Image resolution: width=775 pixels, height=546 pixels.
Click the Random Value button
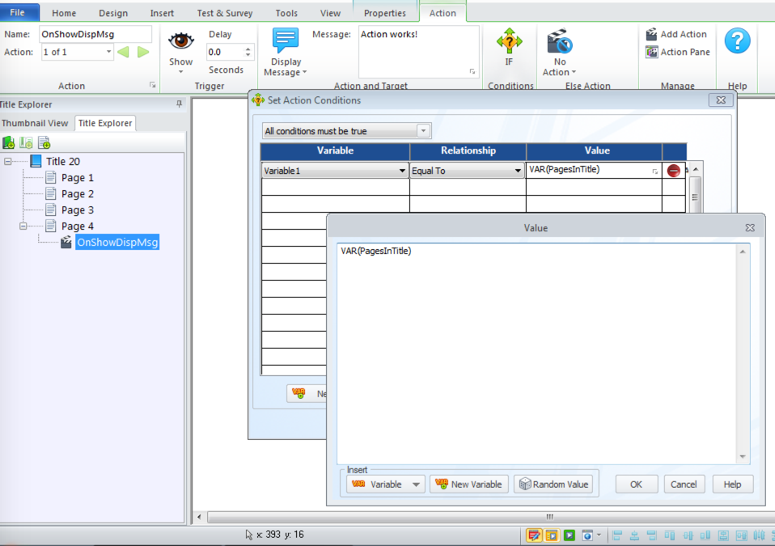553,485
